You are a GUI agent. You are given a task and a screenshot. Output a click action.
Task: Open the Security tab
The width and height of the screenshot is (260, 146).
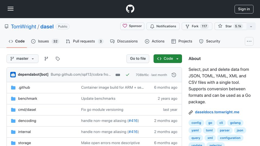coord(210,41)
